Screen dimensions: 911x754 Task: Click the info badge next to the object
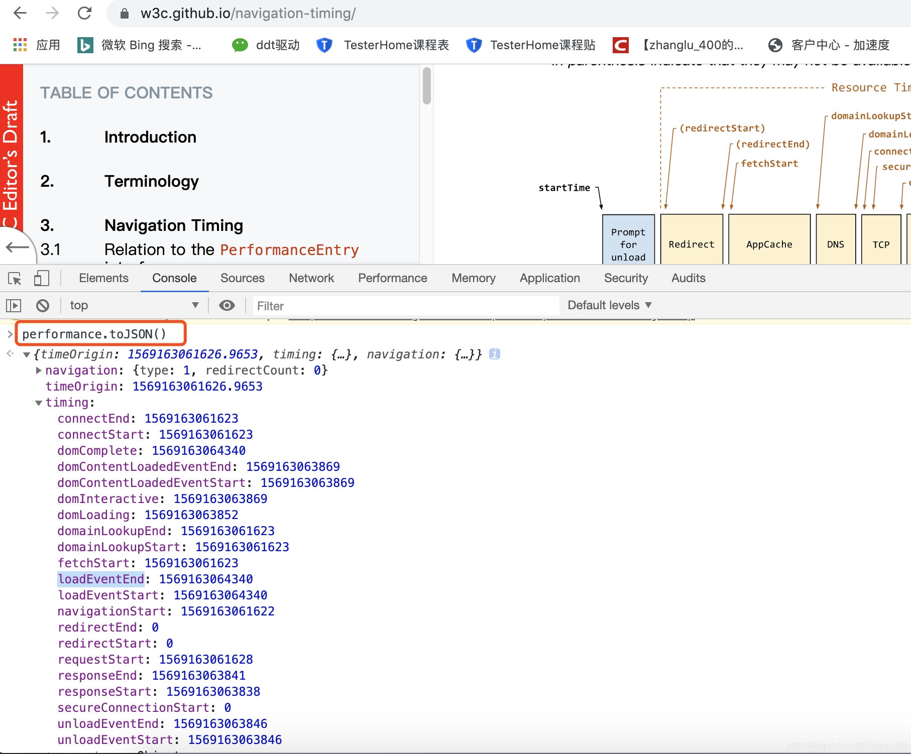[495, 354]
